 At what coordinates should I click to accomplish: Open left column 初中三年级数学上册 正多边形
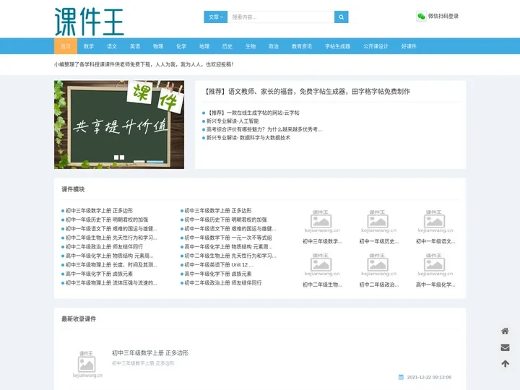click(x=99, y=211)
